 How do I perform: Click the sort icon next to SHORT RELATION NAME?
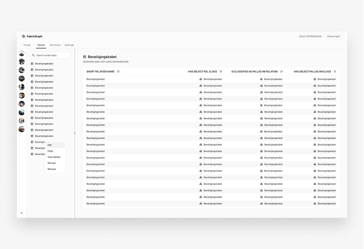click(118, 71)
